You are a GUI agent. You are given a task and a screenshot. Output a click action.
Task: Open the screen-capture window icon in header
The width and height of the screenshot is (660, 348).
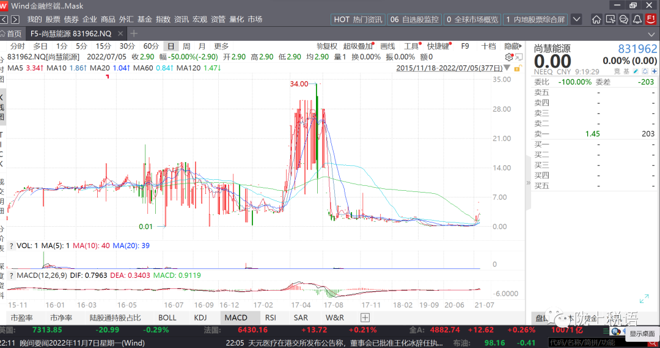[610, 20]
